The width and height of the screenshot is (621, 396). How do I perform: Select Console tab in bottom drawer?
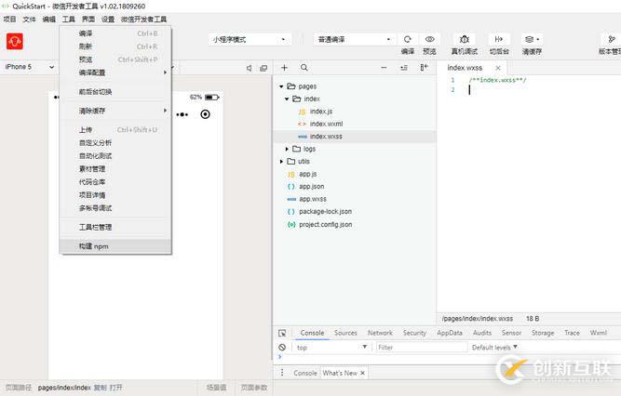coord(305,373)
